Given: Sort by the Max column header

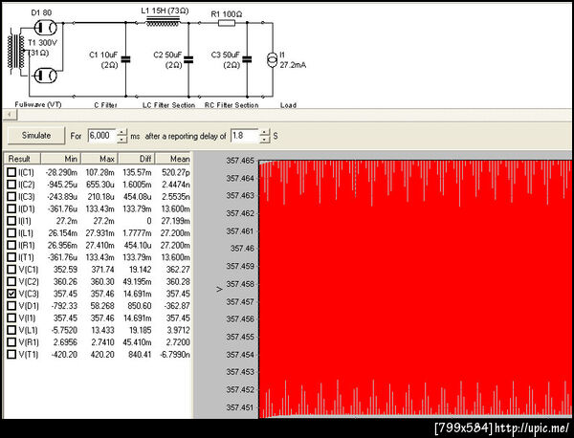Looking at the screenshot, I should click(x=99, y=159).
